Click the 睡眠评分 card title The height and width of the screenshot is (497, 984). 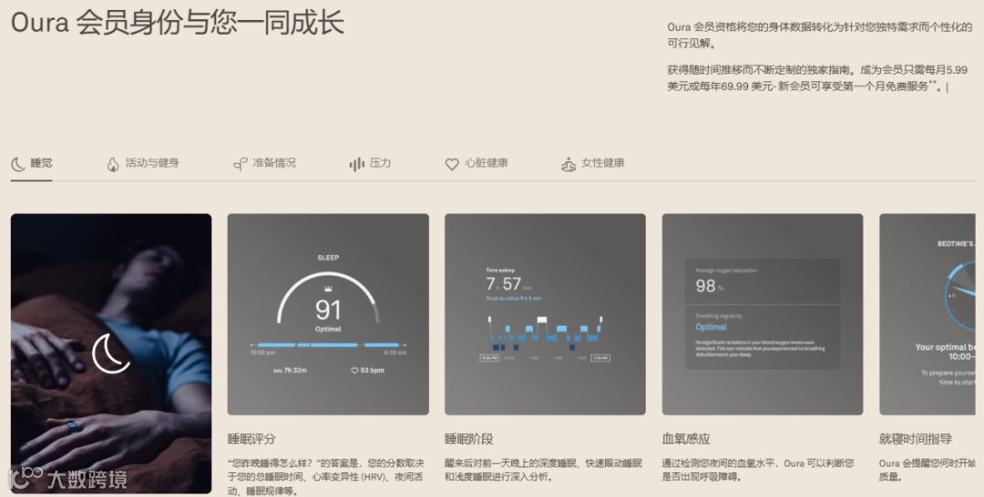(x=251, y=440)
